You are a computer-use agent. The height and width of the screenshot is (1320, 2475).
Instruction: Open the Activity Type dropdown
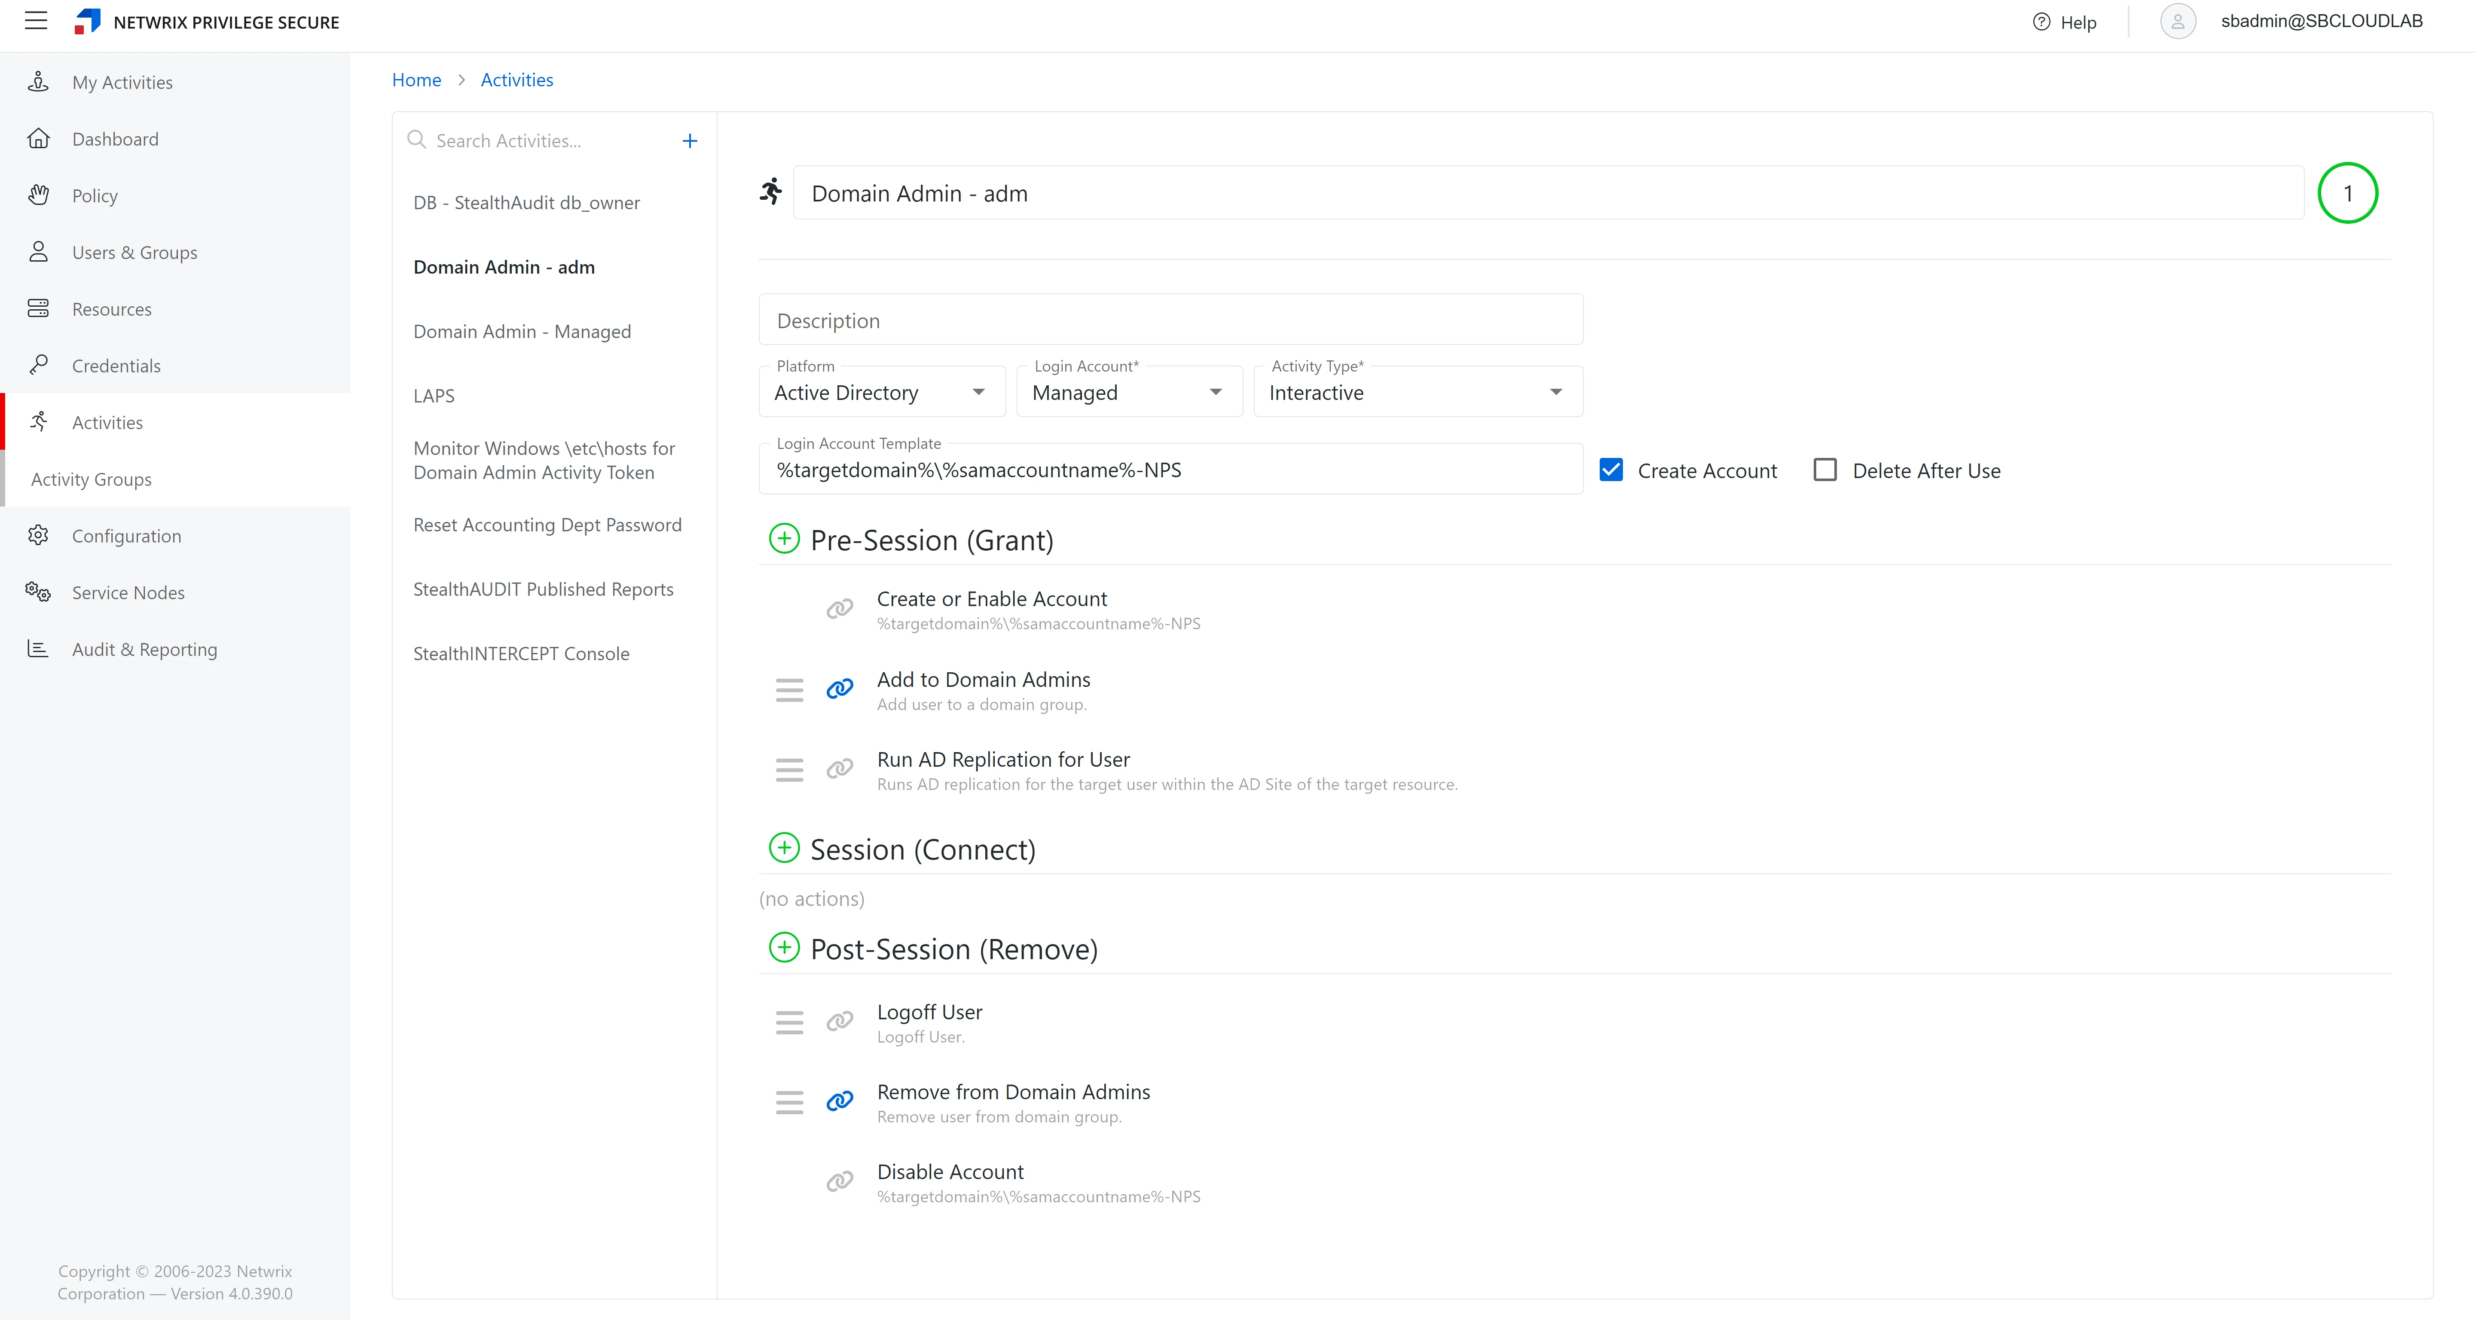1418,392
